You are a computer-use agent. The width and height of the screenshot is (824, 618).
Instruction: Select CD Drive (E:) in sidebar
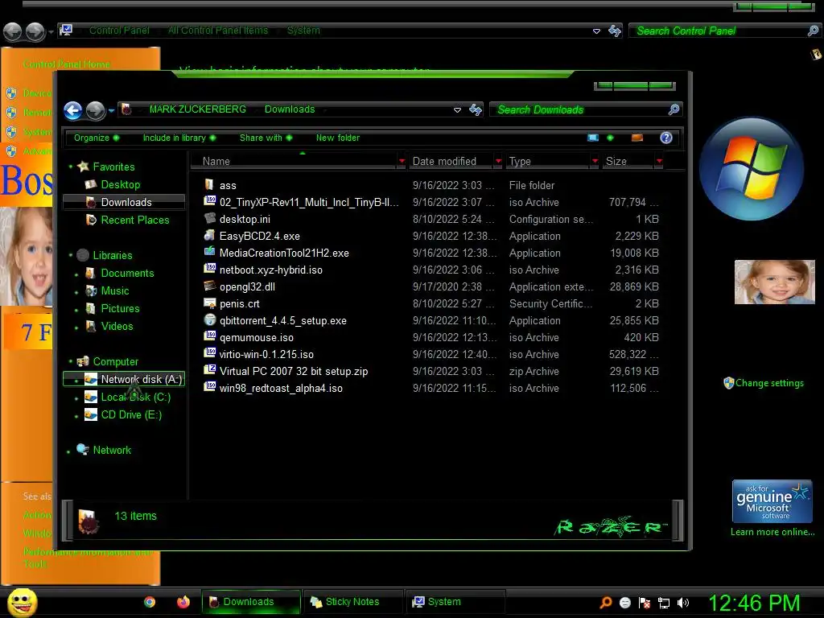pos(131,415)
